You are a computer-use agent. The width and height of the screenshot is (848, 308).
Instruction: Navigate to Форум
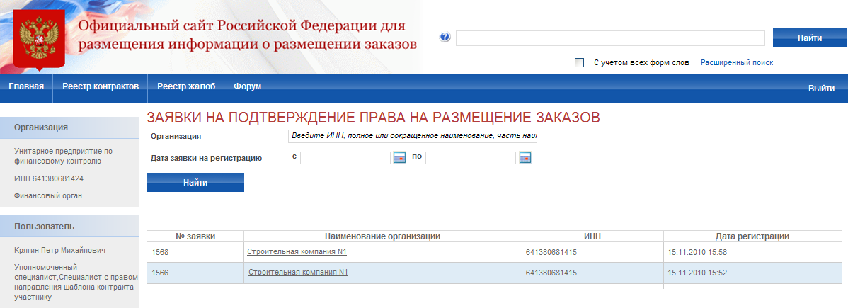pyautogui.click(x=247, y=86)
